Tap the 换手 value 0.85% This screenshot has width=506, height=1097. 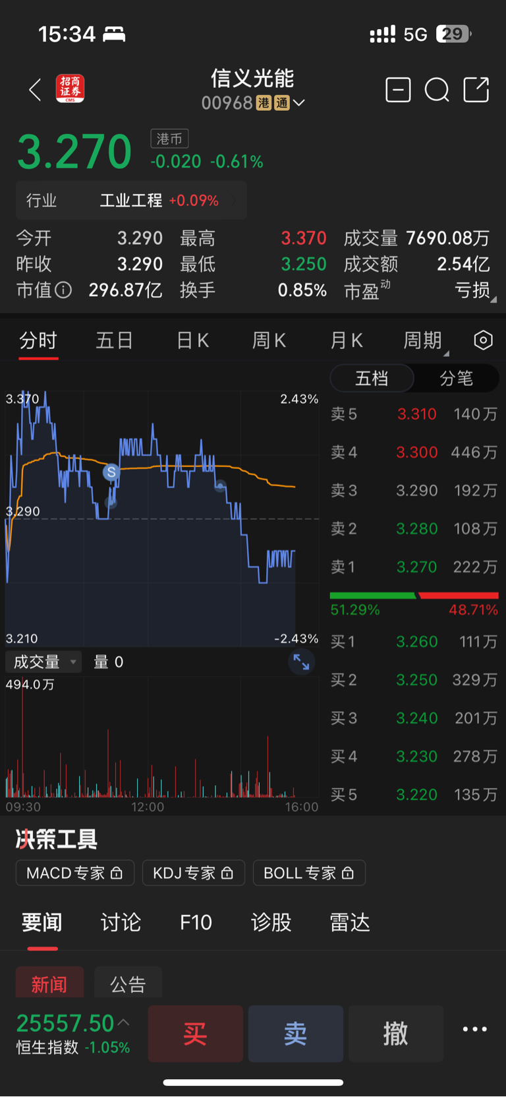click(302, 290)
